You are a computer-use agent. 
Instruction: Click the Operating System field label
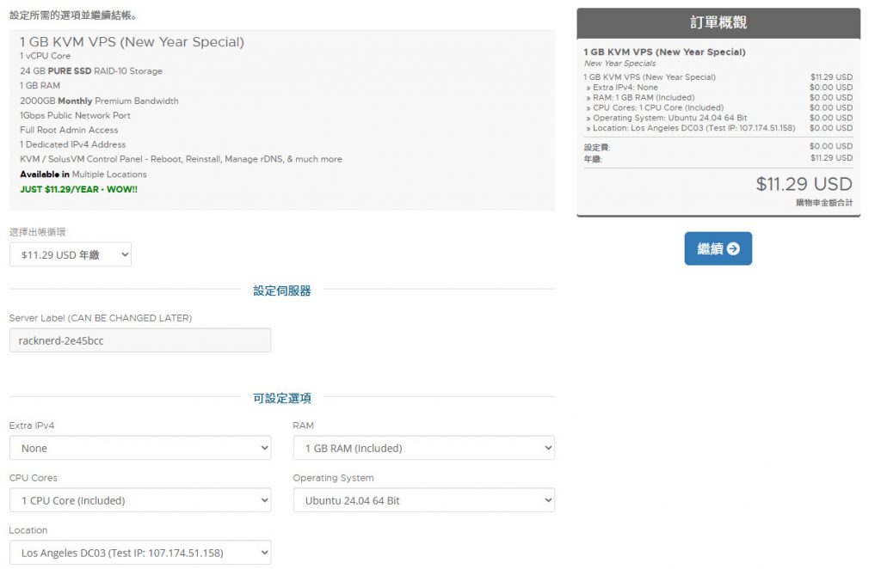click(x=333, y=478)
